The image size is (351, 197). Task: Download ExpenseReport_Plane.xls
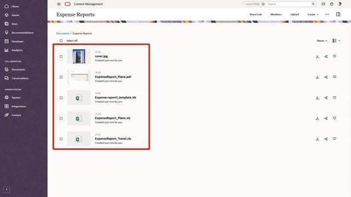tap(317, 118)
